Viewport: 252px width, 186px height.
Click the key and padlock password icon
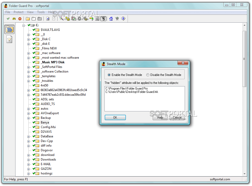(x=68, y=19)
